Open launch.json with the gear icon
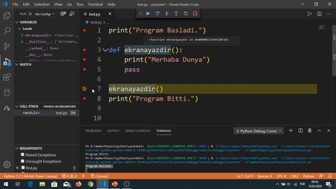Viewport: 336px width, 189px height. 62,14
